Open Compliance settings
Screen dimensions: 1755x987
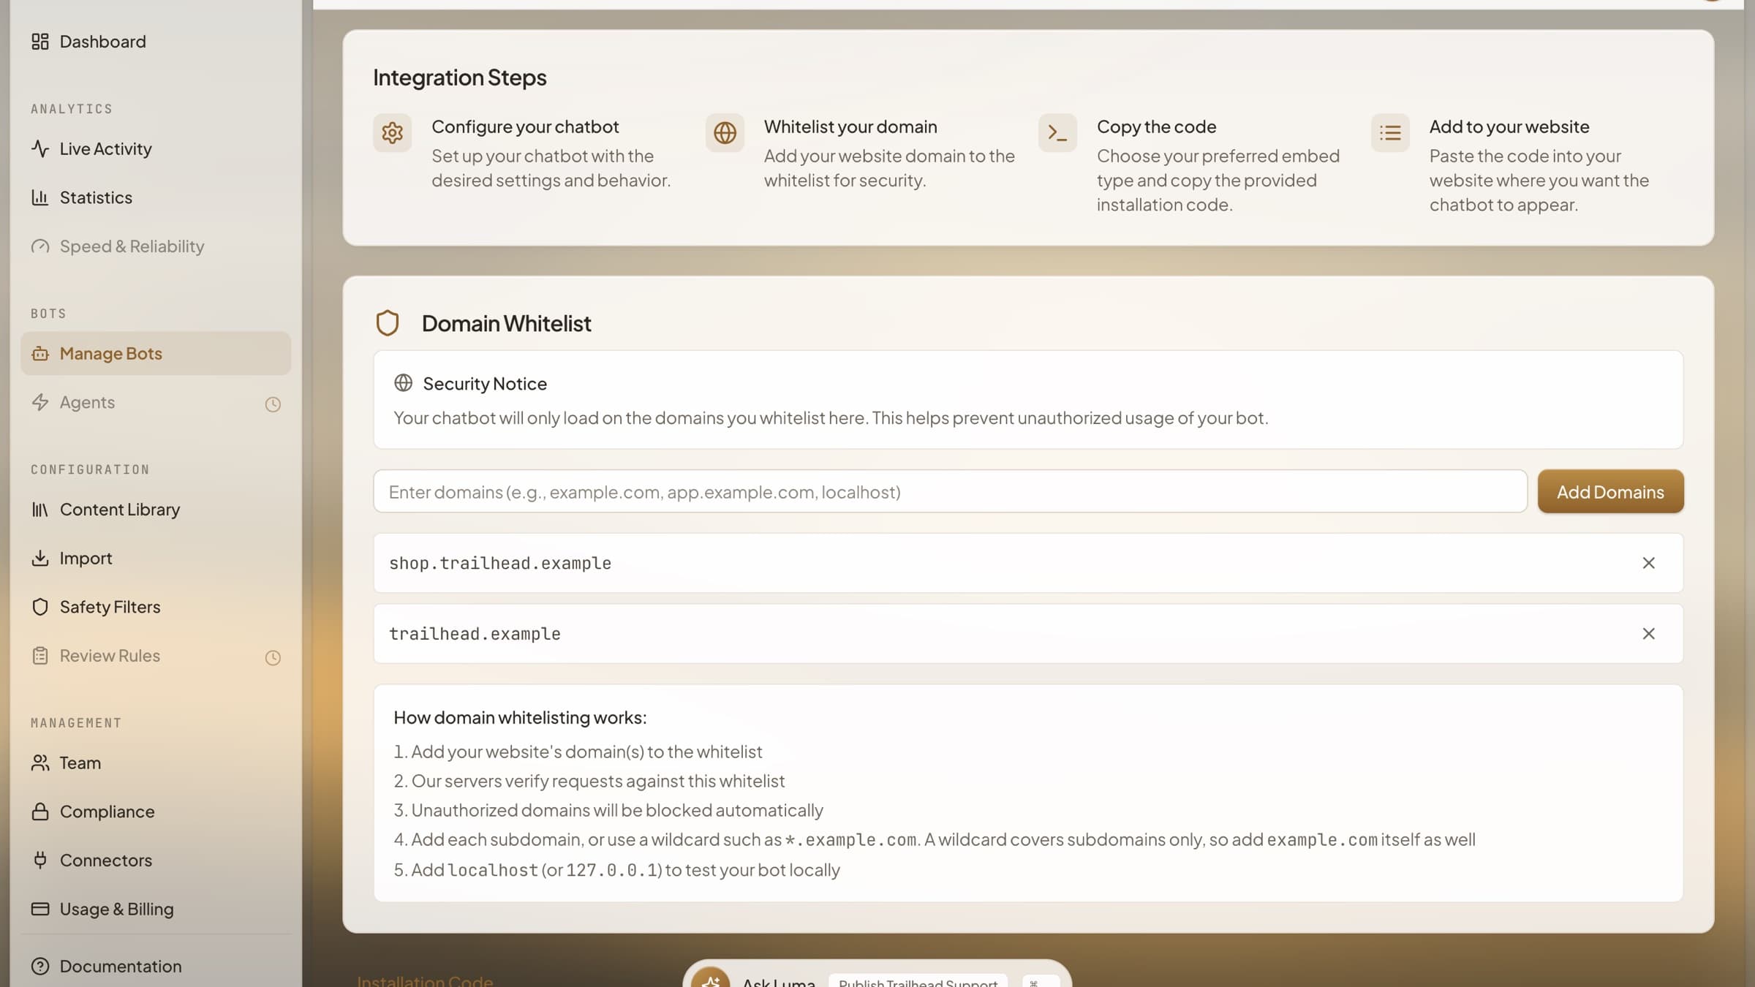156,812
